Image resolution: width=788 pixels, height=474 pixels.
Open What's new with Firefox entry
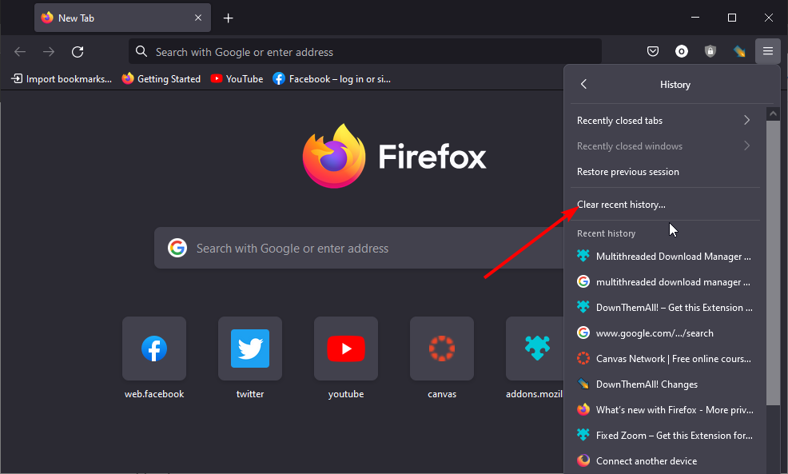pyautogui.click(x=665, y=410)
